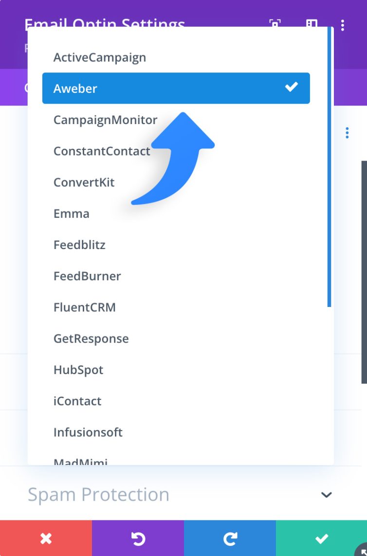This screenshot has width=367, height=556.
Task: Select ActiveCampaign from the provider list
Action: [x=100, y=57]
